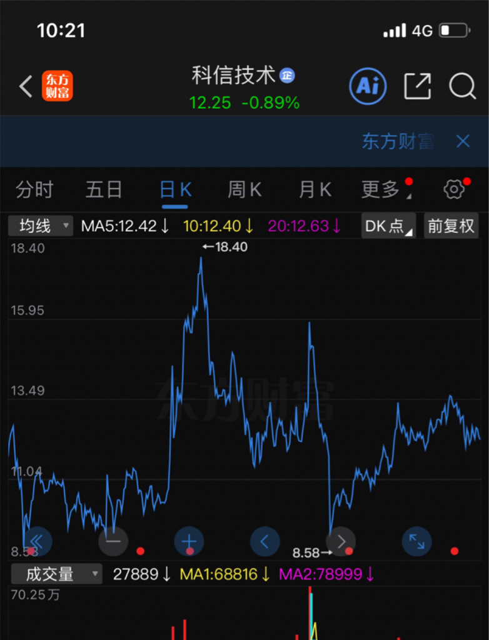Switch to 月K tab
Image resolution: width=489 pixels, height=640 pixels.
(315, 190)
